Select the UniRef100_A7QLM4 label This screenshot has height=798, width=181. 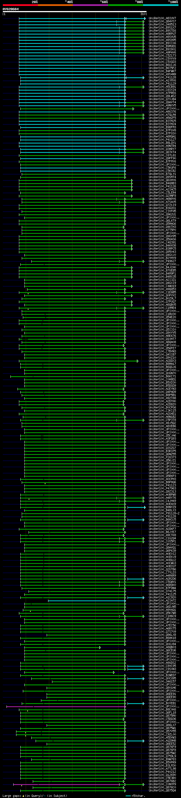point(162,115)
